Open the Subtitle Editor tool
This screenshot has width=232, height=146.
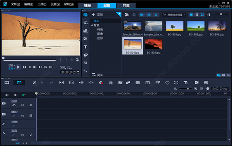click(x=138, y=83)
